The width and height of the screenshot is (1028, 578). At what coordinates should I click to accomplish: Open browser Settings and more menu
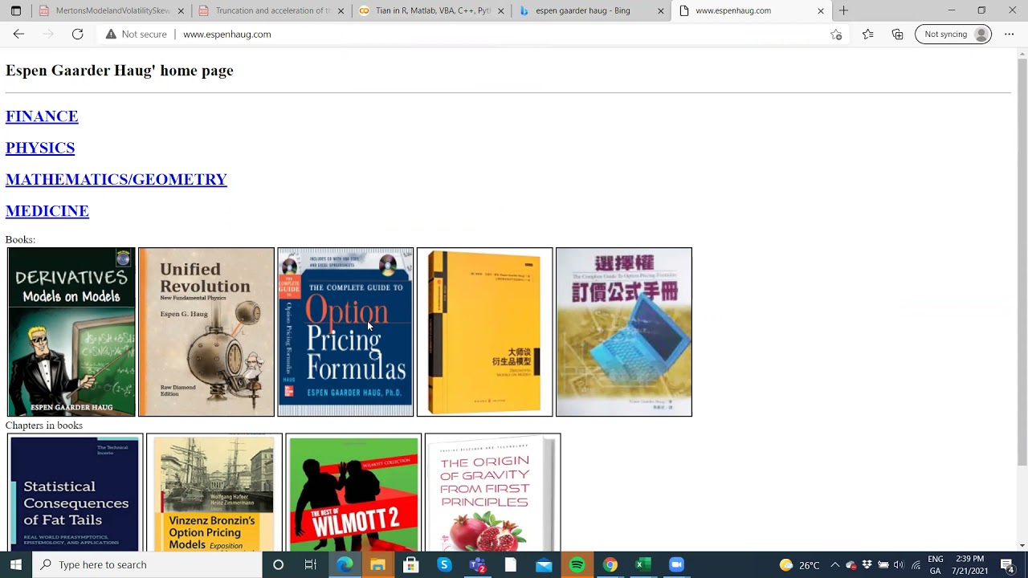coord(1009,35)
